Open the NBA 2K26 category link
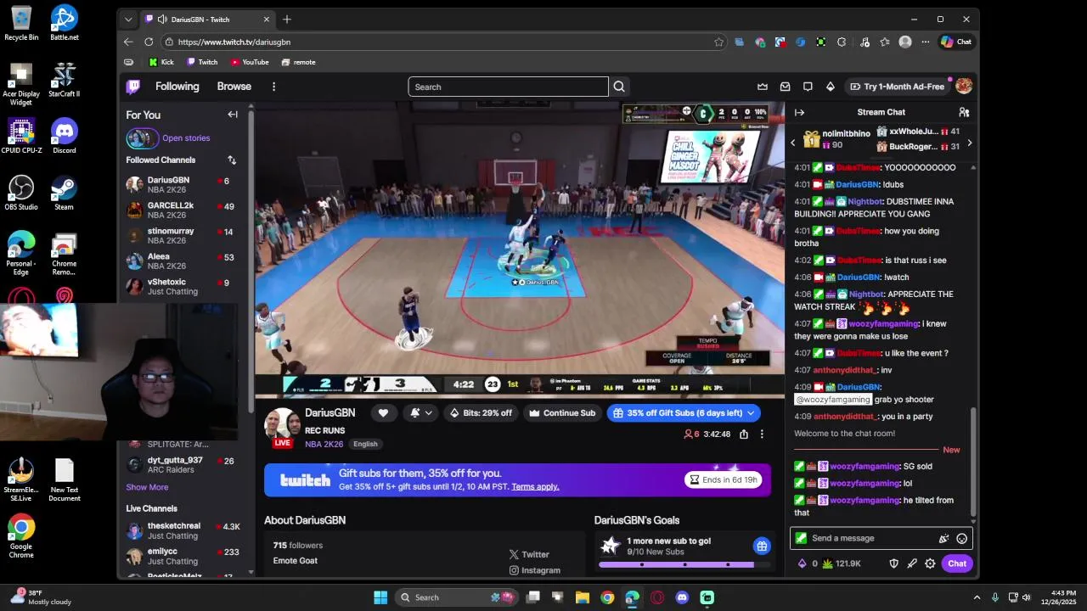1087x611 pixels. click(x=324, y=444)
